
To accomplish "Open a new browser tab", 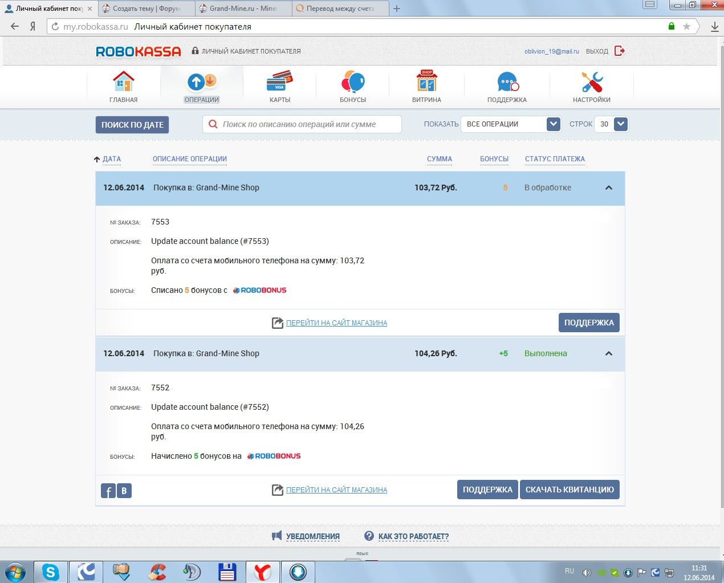I will [397, 9].
